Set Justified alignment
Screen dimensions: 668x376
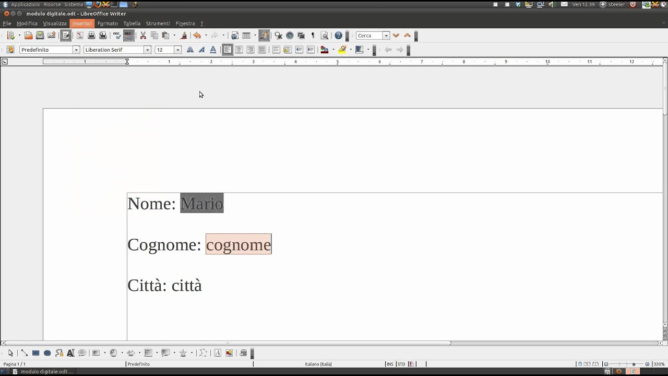(262, 50)
